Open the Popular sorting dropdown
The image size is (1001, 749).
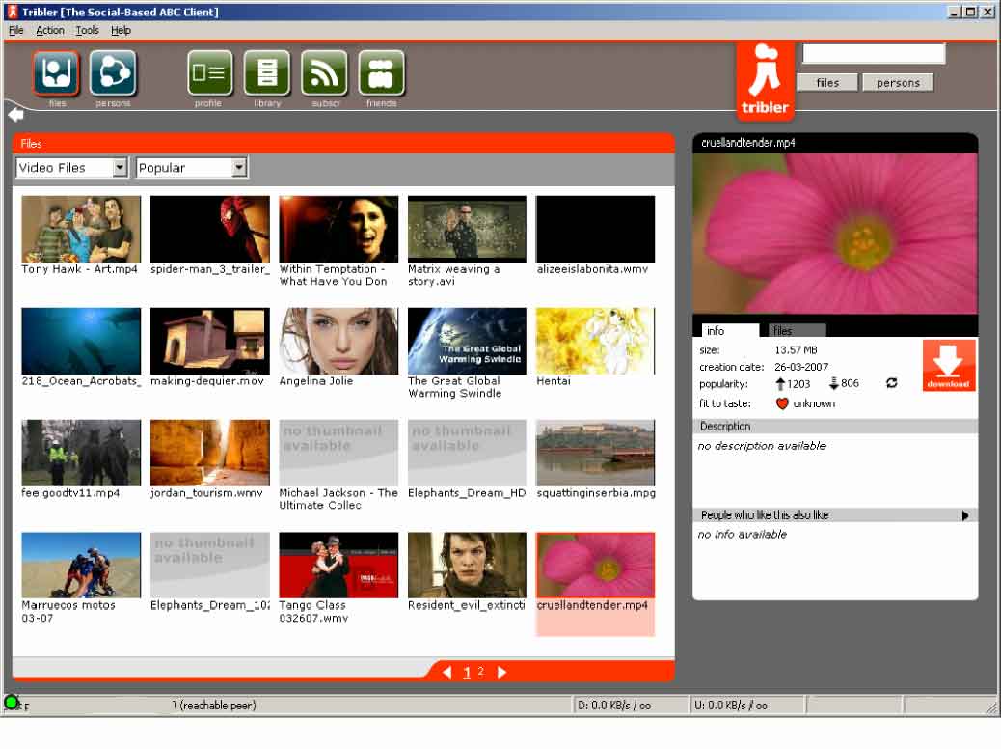[192, 167]
